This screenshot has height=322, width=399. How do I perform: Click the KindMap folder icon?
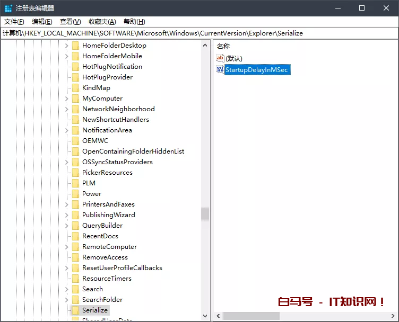pyautogui.click(x=75, y=88)
